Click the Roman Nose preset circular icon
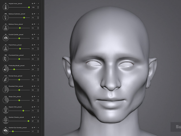Image resolution: width=181 pixels, height=136 pixels. pyautogui.click(x=6, y=80)
